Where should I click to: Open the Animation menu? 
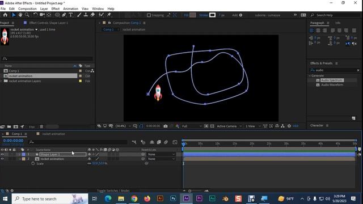(x=70, y=9)
